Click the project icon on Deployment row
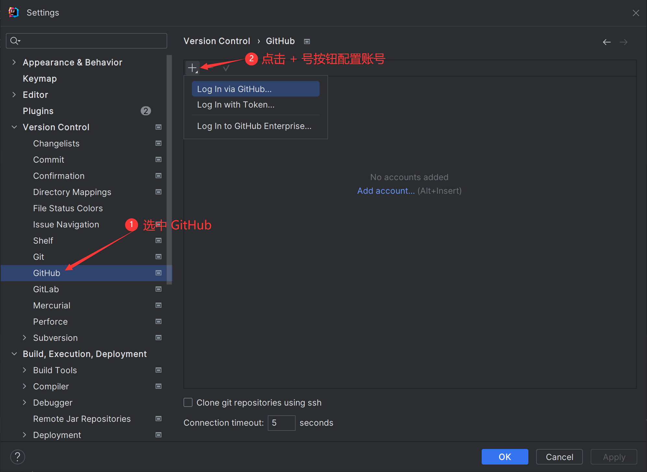647x472 pixels. tap(159, 435)
